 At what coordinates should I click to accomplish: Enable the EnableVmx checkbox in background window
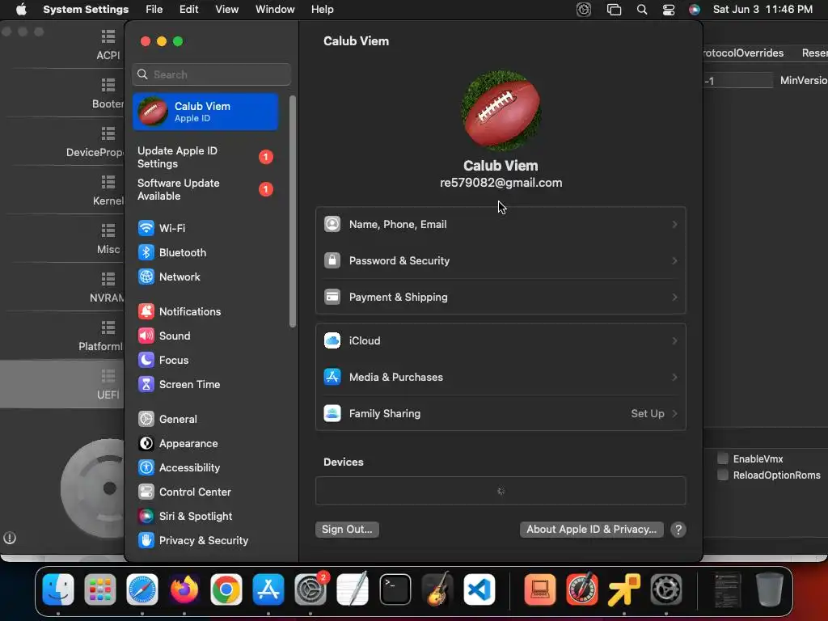point(723,458)
